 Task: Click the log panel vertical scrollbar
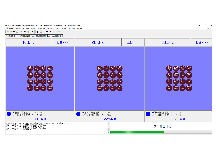tap(108, 128)
